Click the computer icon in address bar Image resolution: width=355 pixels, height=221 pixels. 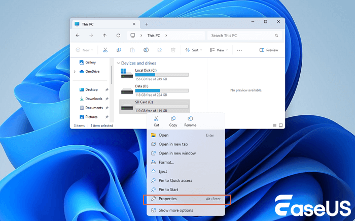pos(133,36)
